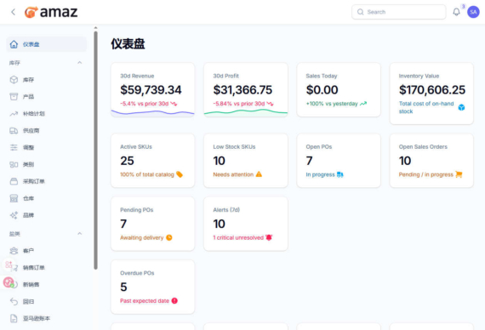
Task: Open 客户 customers icon in sidebar
Action: (x=14, y=251)
